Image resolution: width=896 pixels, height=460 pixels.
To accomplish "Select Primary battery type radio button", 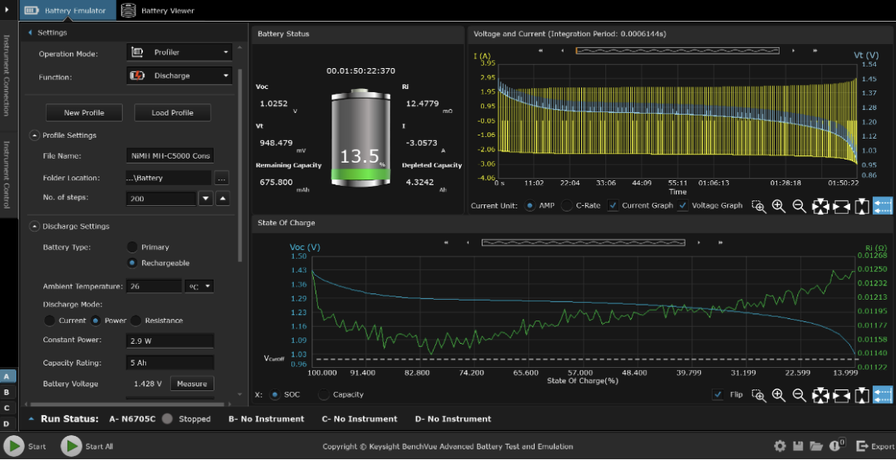I will coord(132,247).
